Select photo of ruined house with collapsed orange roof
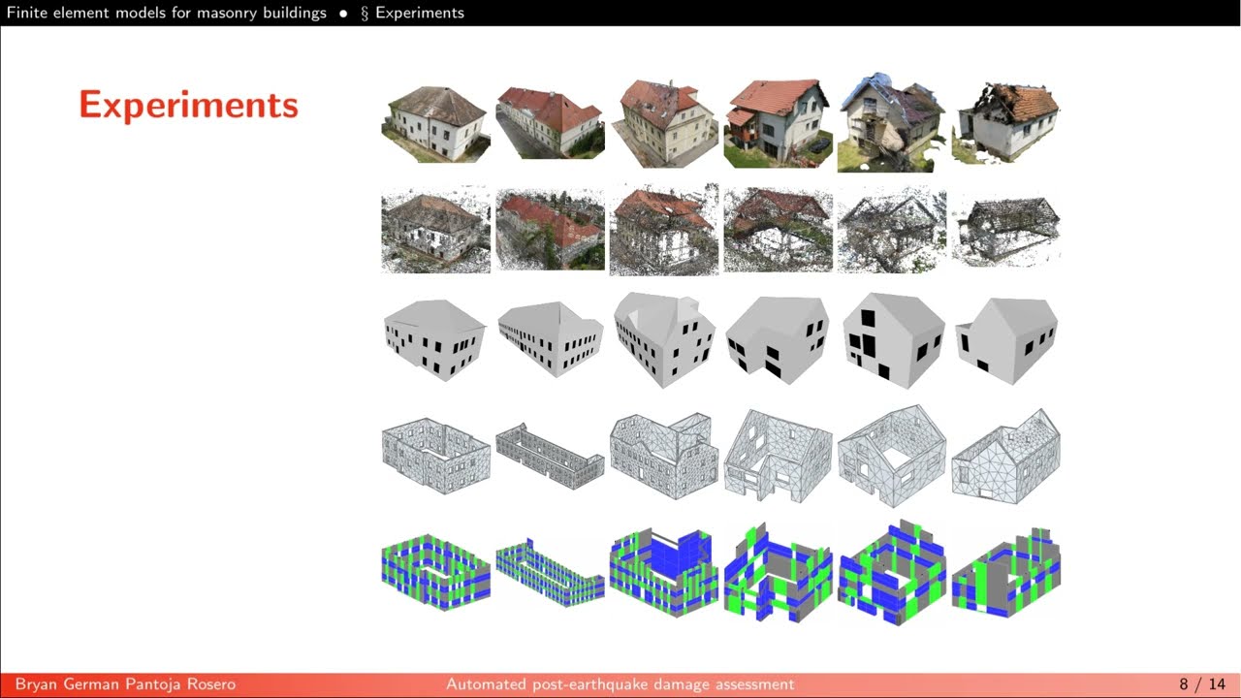 coord(1006,122)
